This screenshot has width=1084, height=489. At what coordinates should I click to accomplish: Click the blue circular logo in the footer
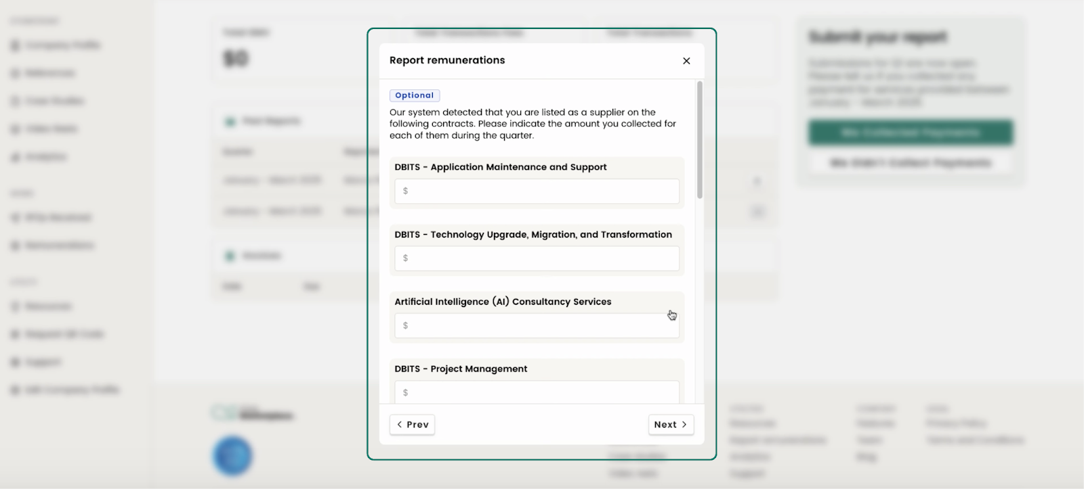pos(232,456)
